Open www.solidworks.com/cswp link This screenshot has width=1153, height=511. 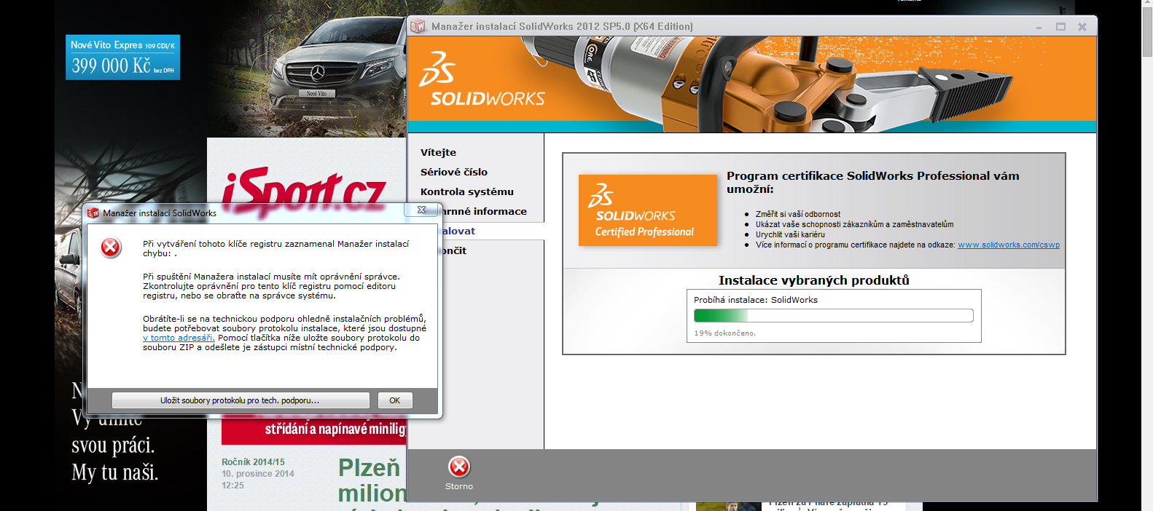[1009, 245]
